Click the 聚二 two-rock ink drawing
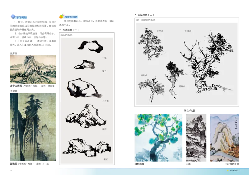Screen dimensions: 249x175 (x=85, y=64)
